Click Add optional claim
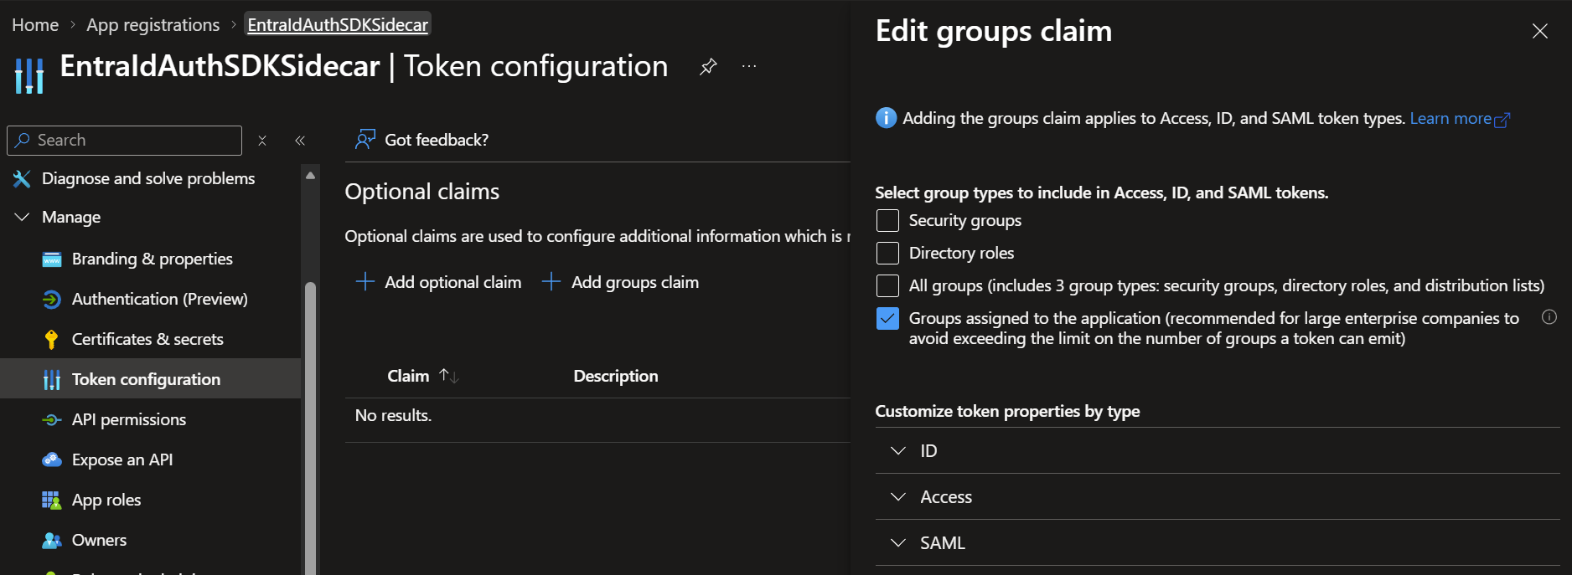Screen dimensions: 1572x575 click(x=438, y=283)
